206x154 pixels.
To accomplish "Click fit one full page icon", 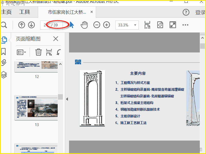I will click(160, 25).
